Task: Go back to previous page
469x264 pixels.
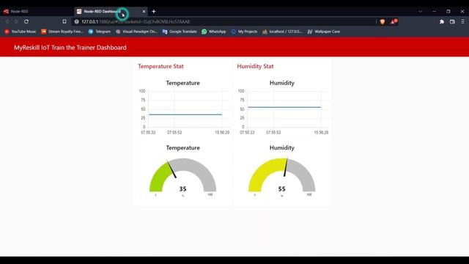Action: 7,21
